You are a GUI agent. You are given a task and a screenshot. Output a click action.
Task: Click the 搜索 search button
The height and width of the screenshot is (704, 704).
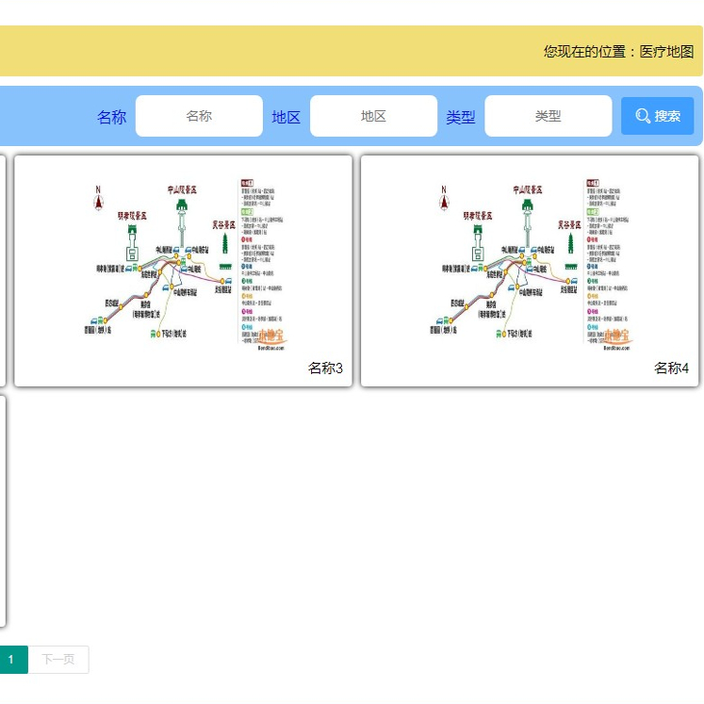point(657,116)
